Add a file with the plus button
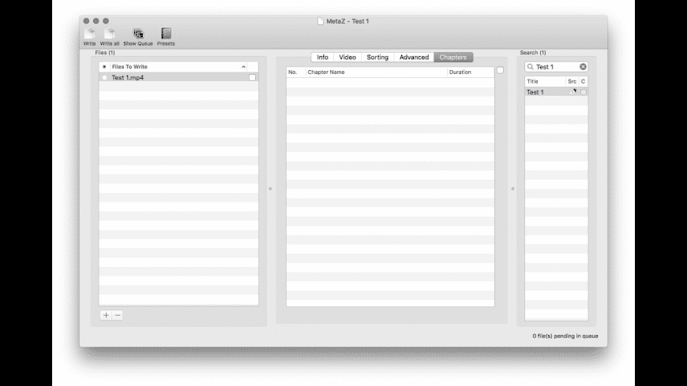Image resolution: width=687 pixels, height=386 pixels. tap(106, 315)
